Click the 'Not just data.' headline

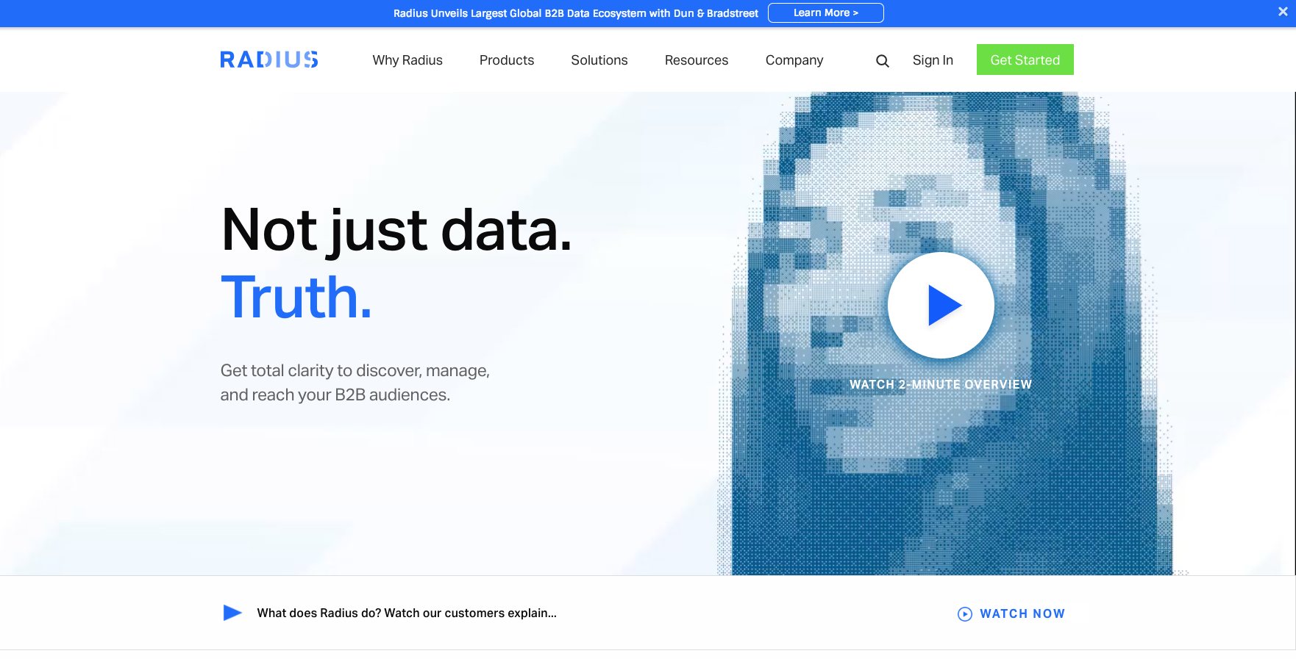(x=396, y=230)
